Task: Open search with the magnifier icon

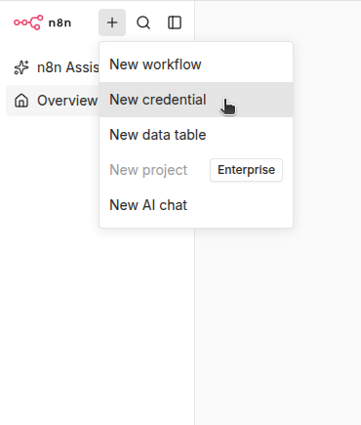Action: [x=143, y=22]
